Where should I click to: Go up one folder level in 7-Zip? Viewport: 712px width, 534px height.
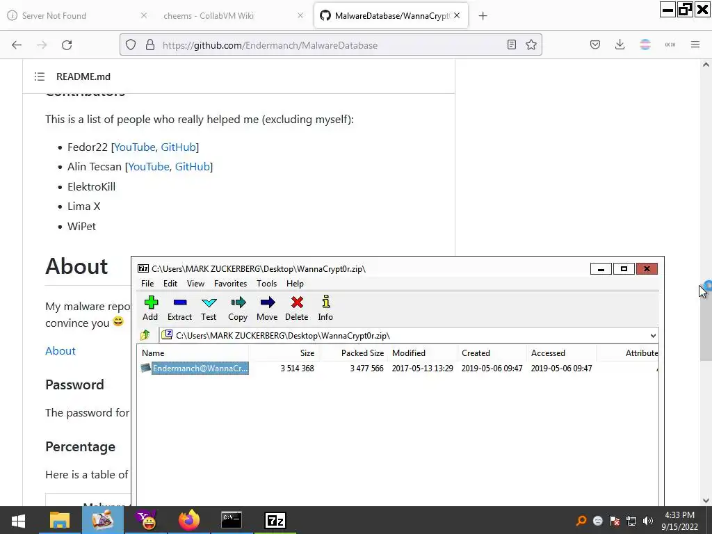pos(145,336)
